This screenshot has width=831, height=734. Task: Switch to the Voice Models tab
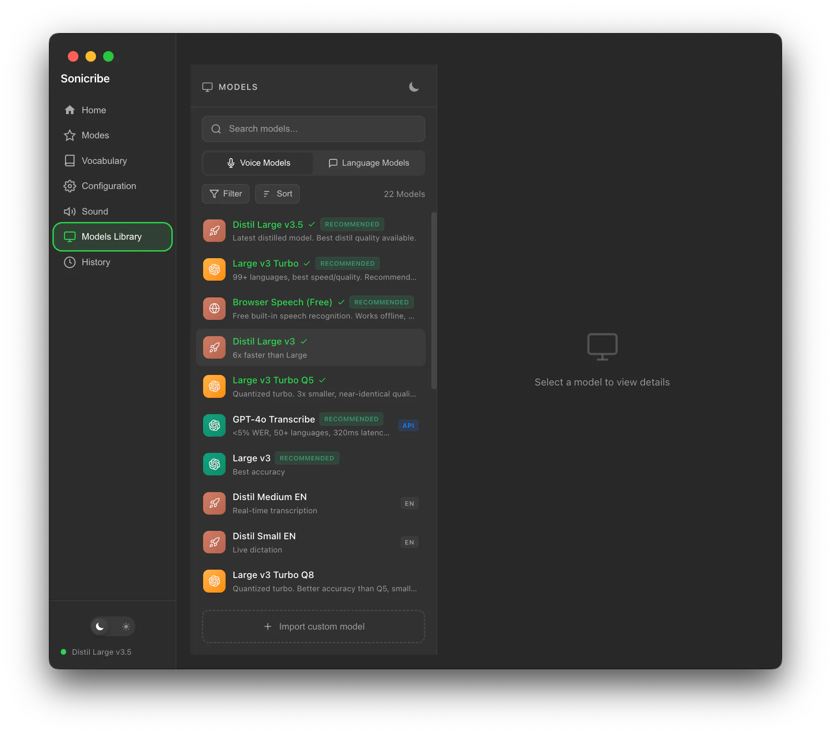click(258, 163)
